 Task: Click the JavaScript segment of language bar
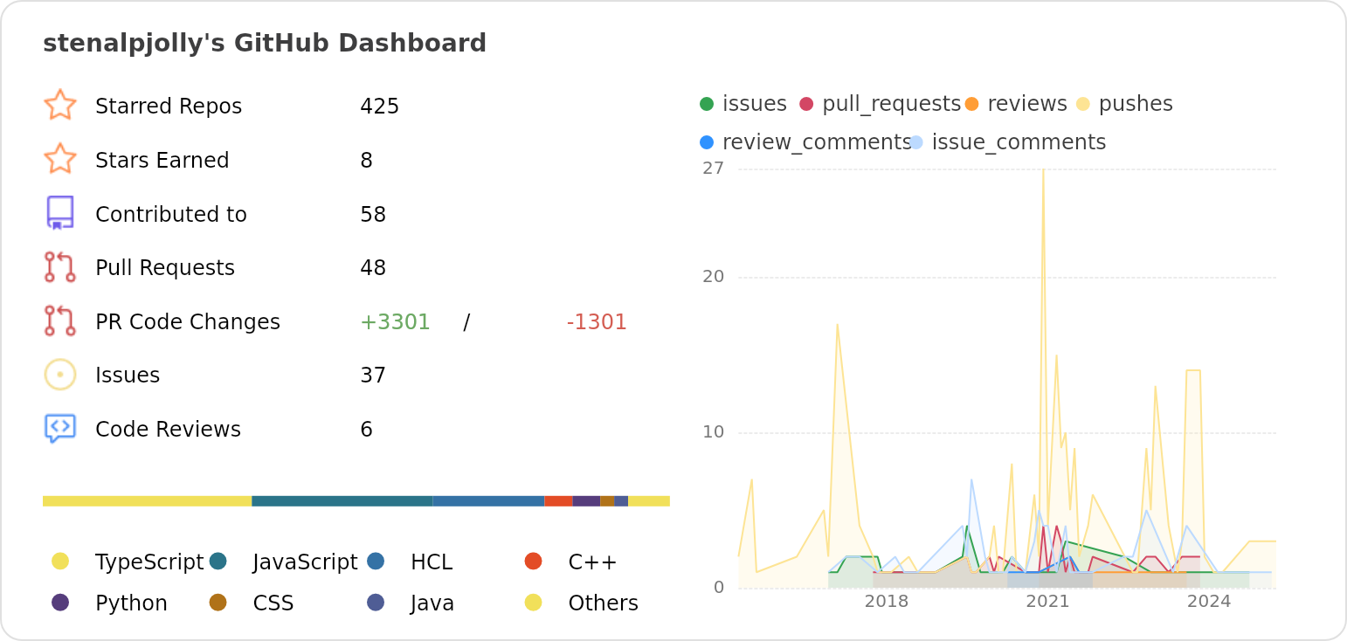click(342, 501)
